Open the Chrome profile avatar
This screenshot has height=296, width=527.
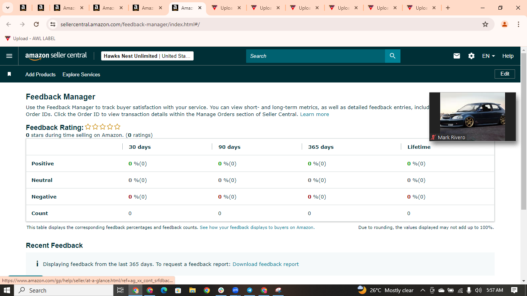pyautogui.click(x=504, y=24)
